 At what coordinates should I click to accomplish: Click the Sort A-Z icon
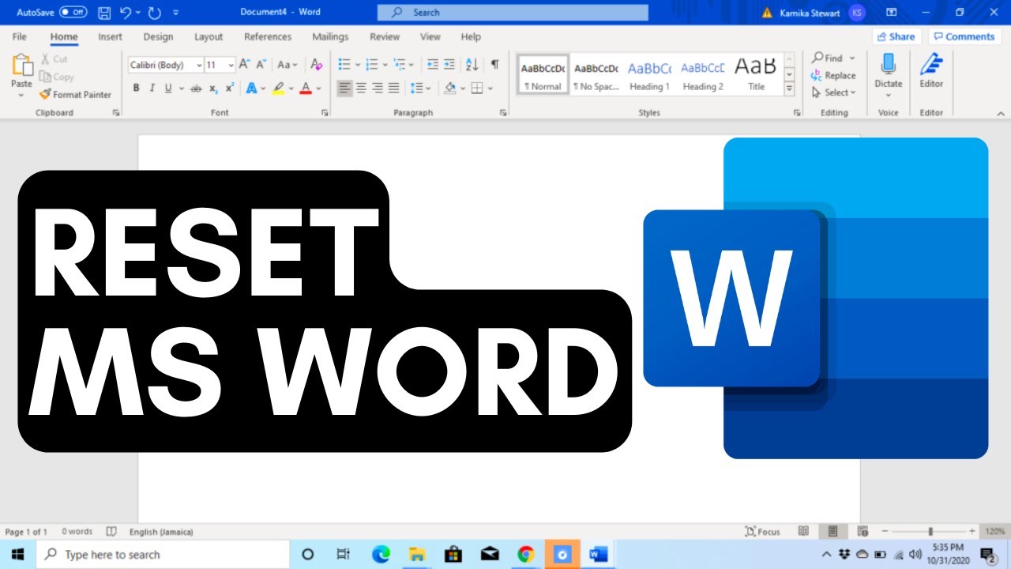[x=472, y=65]
